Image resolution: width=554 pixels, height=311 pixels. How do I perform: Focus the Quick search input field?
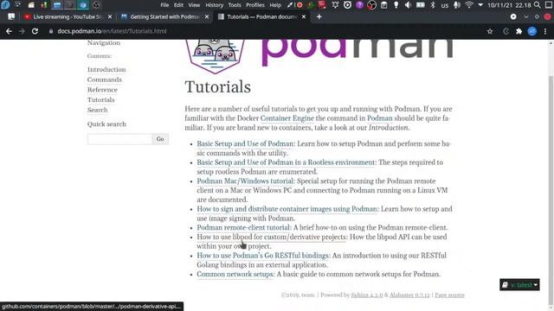[x=119, y=139]
